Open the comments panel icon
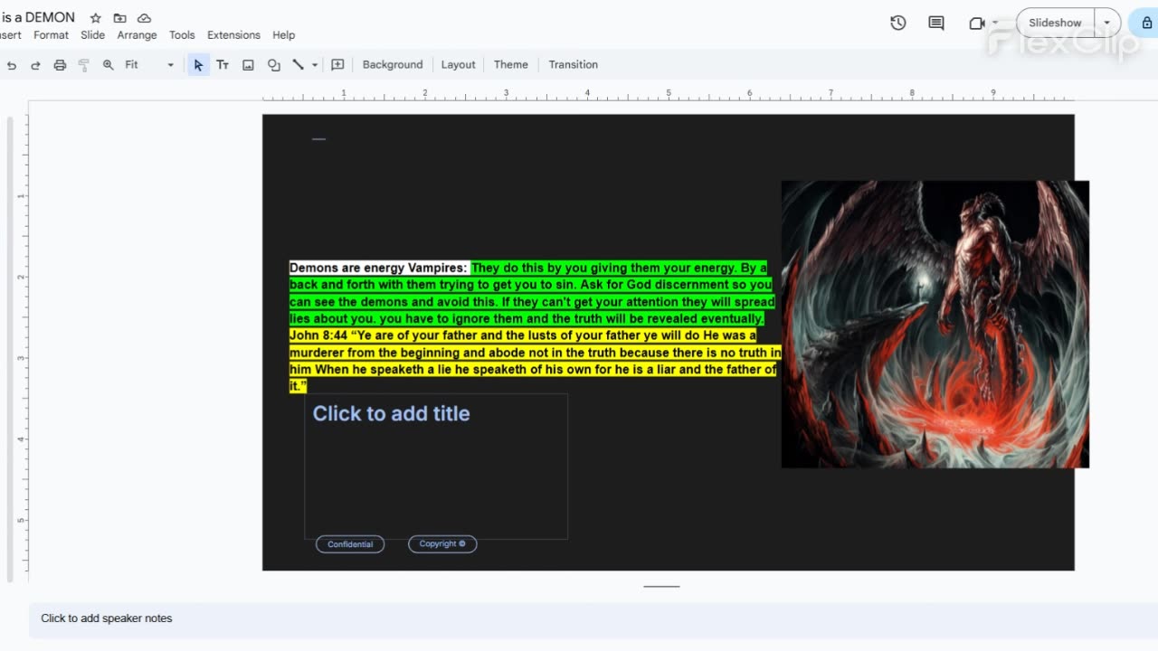Viewport: 1158px width, 651px height. point(936,24)
